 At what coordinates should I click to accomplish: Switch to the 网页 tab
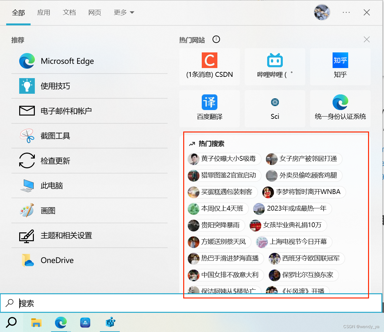coord(94,12)
